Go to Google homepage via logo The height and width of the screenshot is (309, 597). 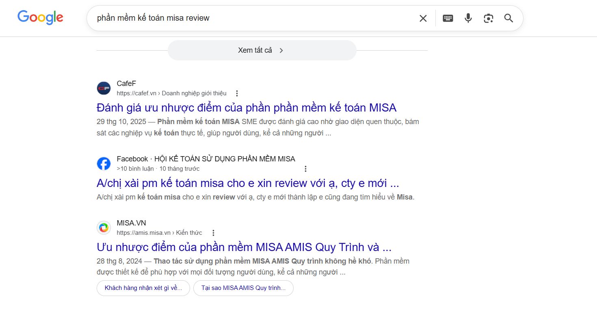[x=40, y=17]
